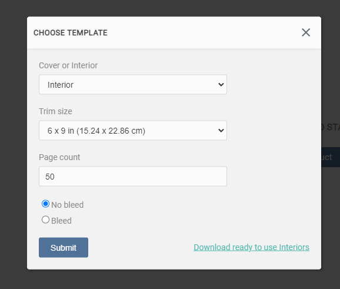Click the "Trim size" field label
Viewport: 340px width, 289px height.
pyautogui.click(x=55, y=111)
